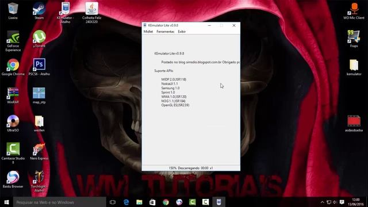368x207 pixels.
Task: Open File Explorer from the taskbar
Action: point(139,202)
